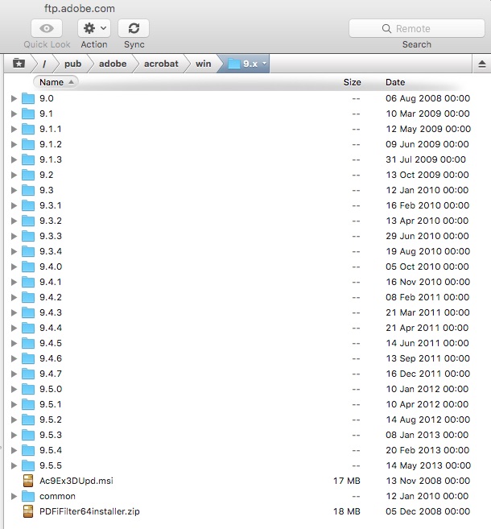Sort by the Name column header
This screenshot has width=491, height=529.
click(56, 82)
